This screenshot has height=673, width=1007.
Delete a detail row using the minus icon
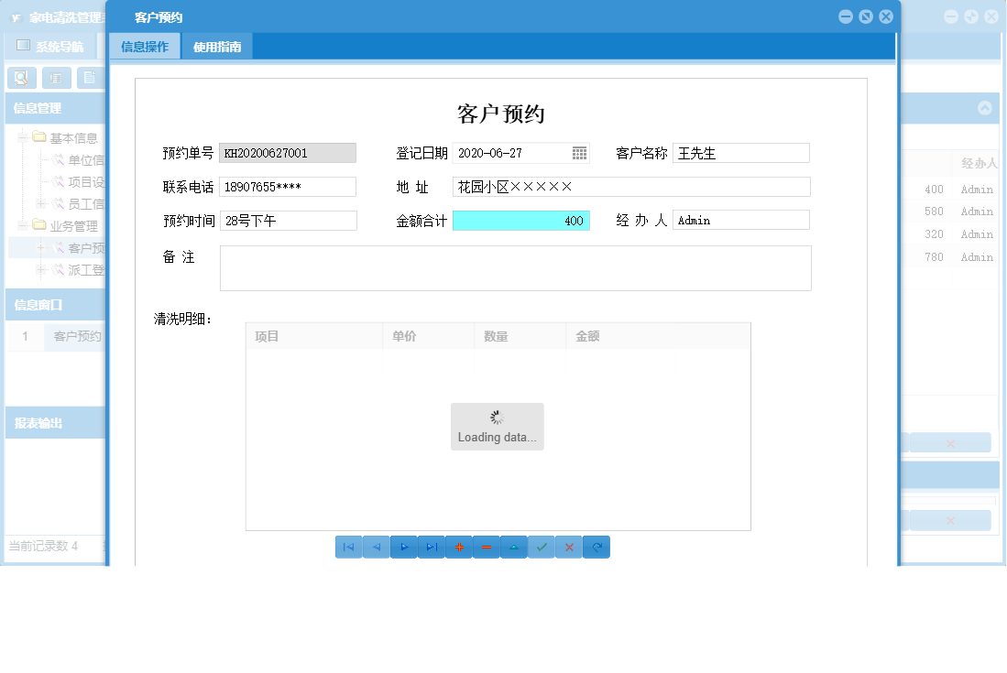point(486,547)
